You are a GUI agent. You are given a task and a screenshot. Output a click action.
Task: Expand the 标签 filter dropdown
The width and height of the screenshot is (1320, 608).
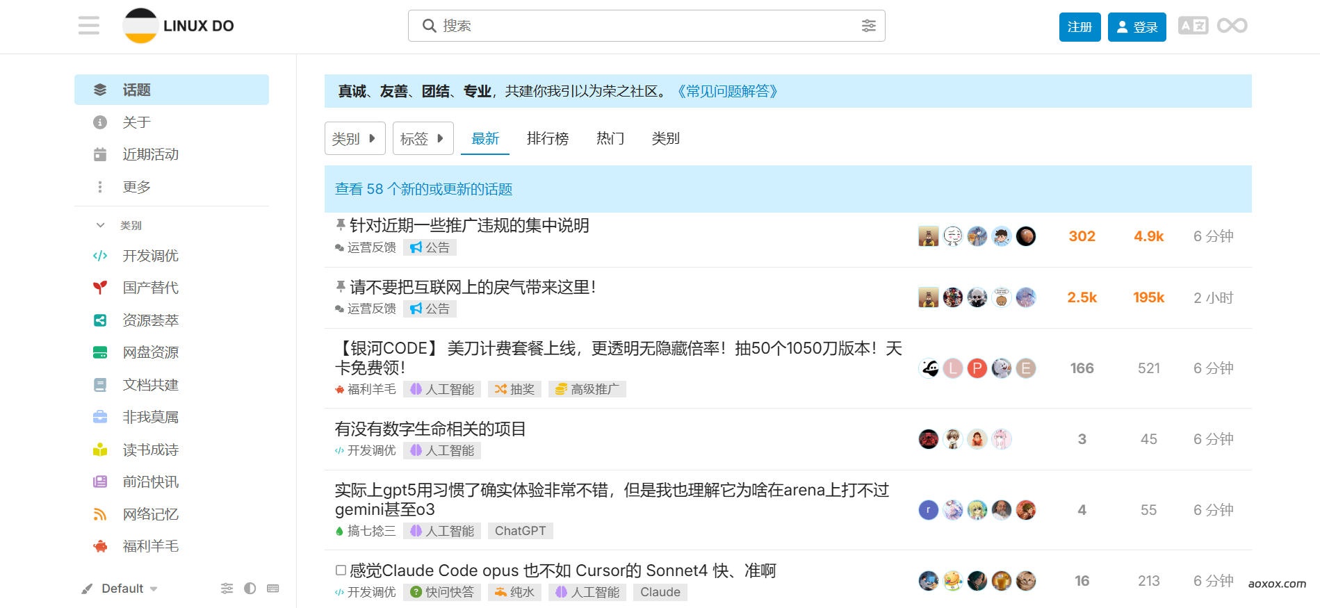(x=423, y=138)
